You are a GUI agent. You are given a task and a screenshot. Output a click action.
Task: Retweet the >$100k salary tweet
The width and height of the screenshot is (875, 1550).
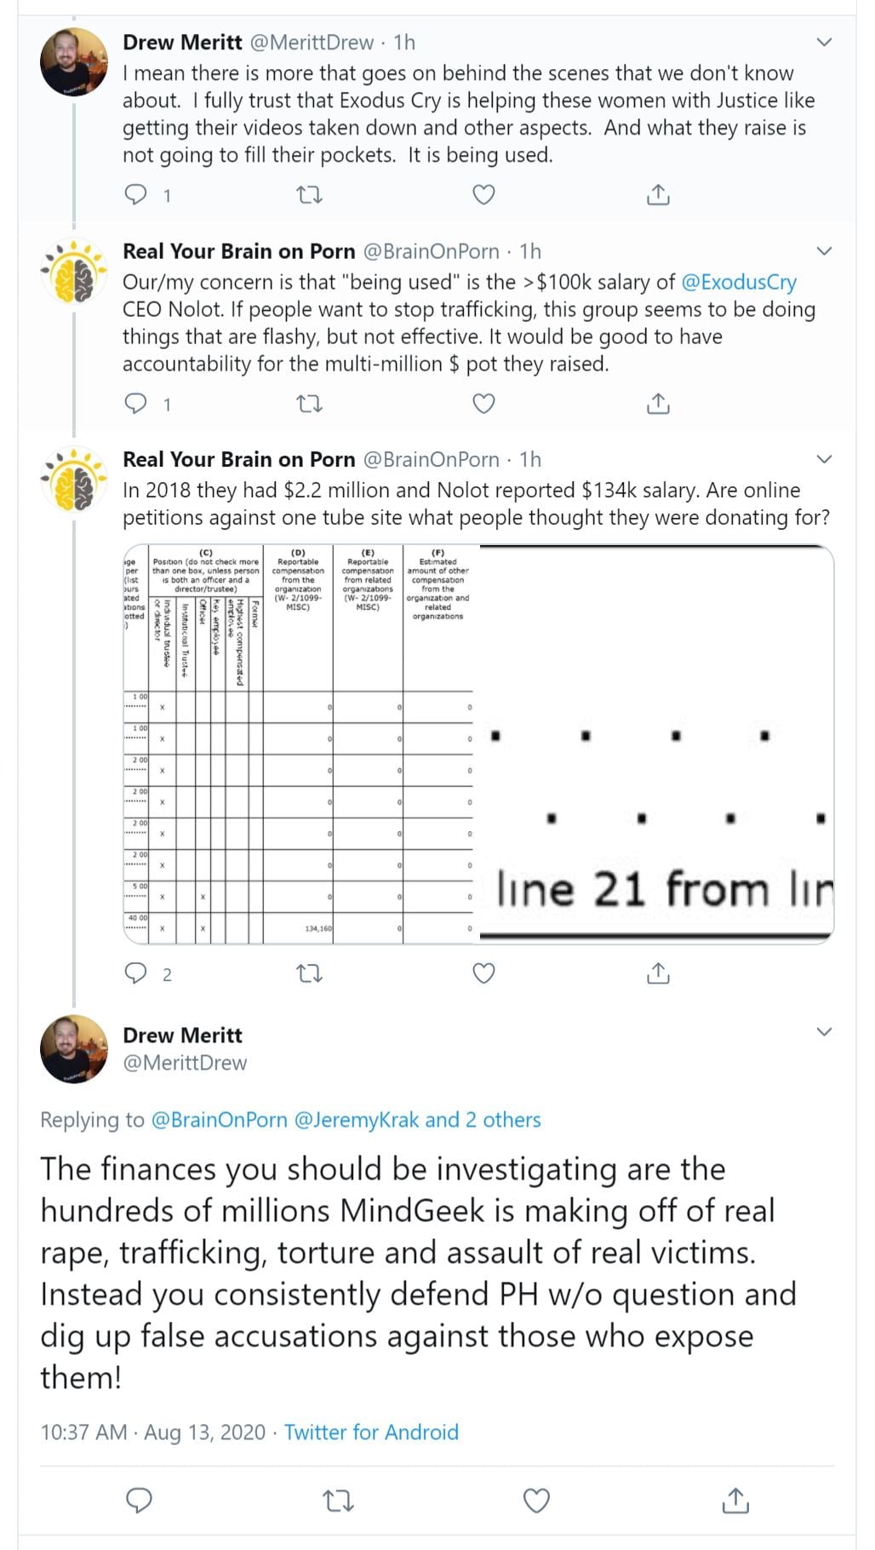[309, 404]
